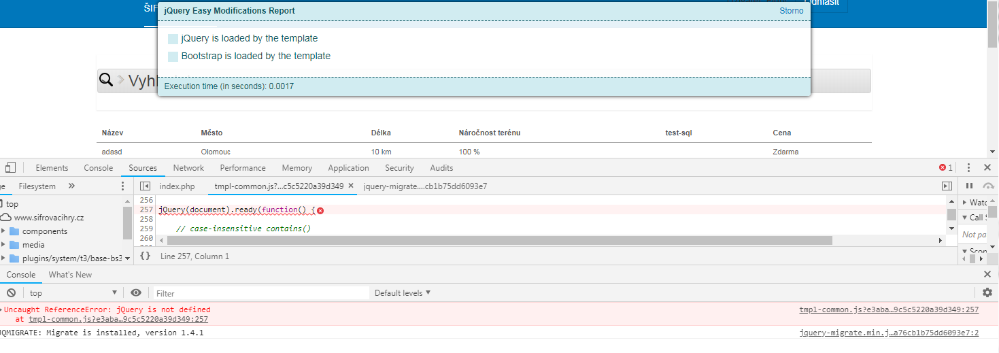Click the Olomouc table cell
999x353 pixels.
216,152
